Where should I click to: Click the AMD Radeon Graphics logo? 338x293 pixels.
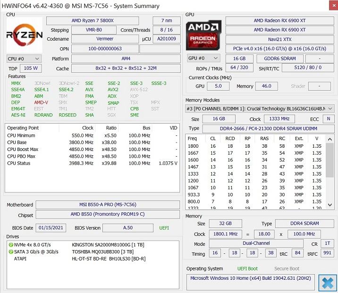point(203,35)
